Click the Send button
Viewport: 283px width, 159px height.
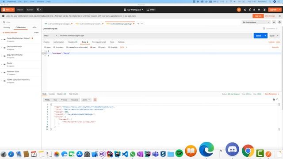click(258, 36)
